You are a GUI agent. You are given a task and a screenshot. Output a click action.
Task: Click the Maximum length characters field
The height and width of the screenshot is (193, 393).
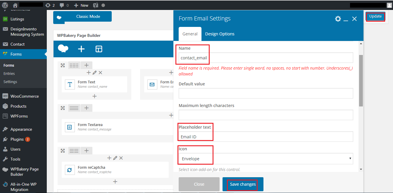266,115
